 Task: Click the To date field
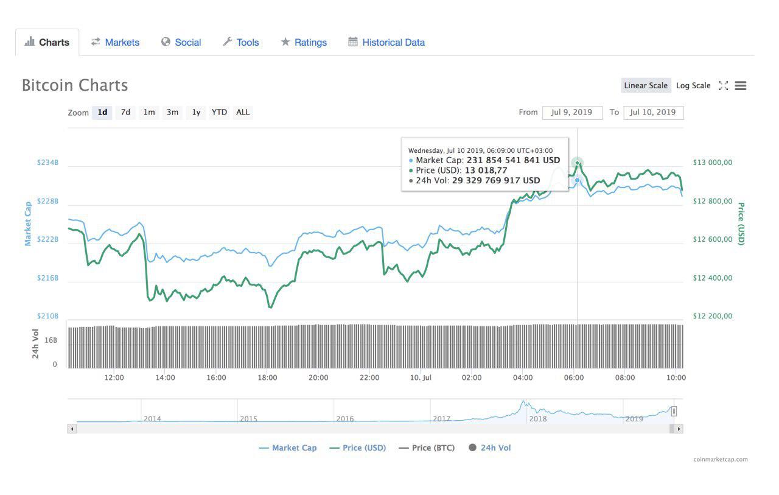pyautogui.click(x=653, y=113)
